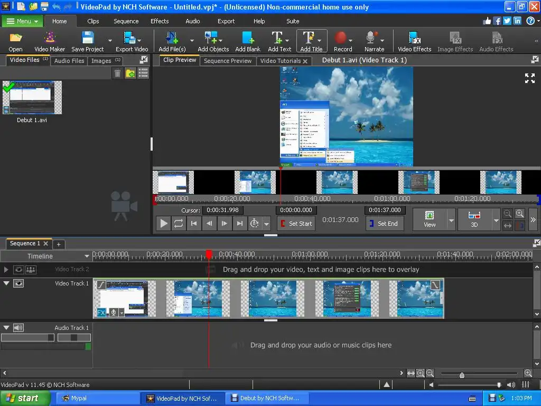
Task: Open the Video Effects tool
Action: [x=414, y=41]
